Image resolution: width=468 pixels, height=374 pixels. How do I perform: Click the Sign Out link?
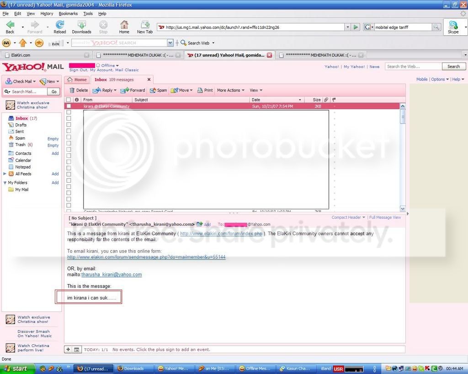78,70
